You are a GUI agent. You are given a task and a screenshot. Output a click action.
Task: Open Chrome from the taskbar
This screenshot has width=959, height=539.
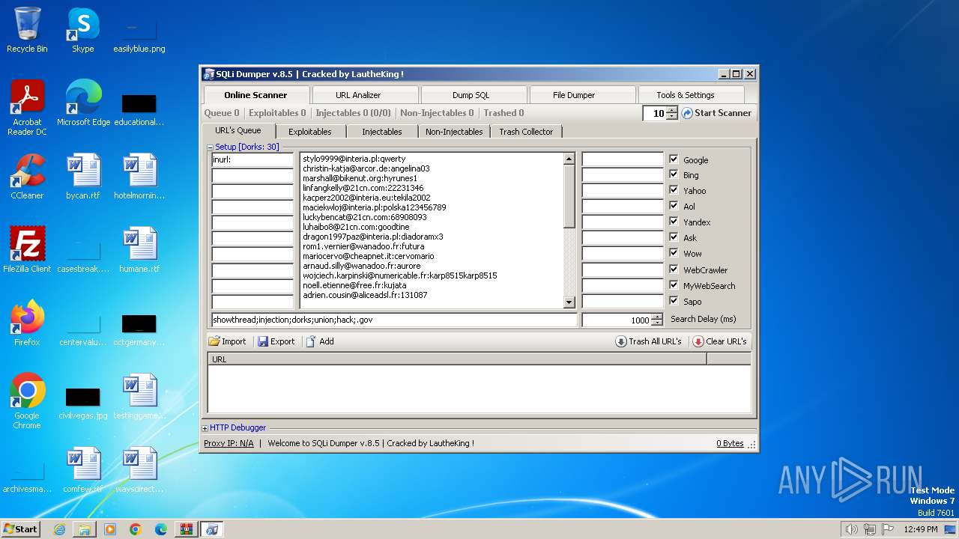coord(136,529)
